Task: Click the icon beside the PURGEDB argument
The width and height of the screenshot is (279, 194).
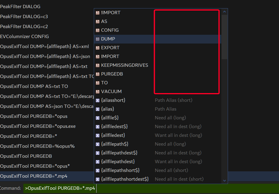Action: tap(97, 74)
